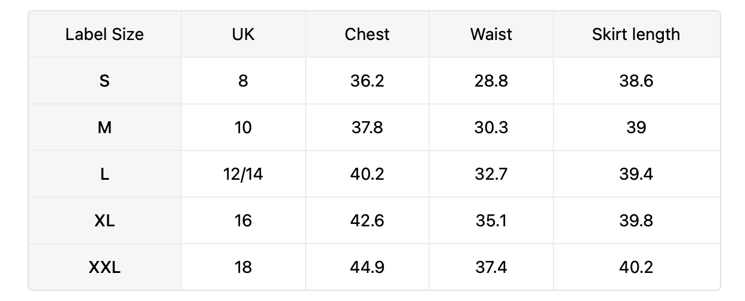Click the Chest column header
The image size is (745, 301).
point(367,34)
